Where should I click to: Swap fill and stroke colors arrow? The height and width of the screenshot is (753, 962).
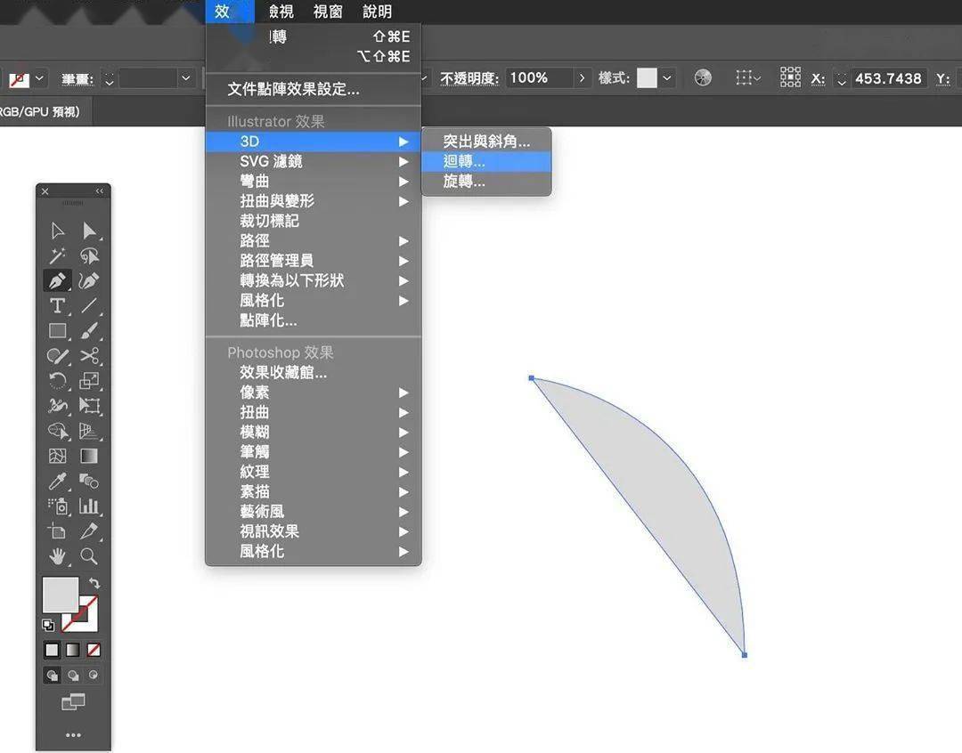click(x=94, y=583)
